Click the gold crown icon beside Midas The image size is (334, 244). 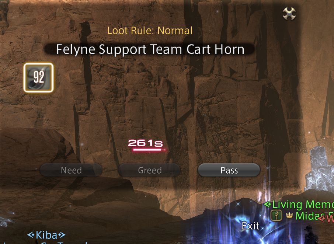[x=289, y=216]
